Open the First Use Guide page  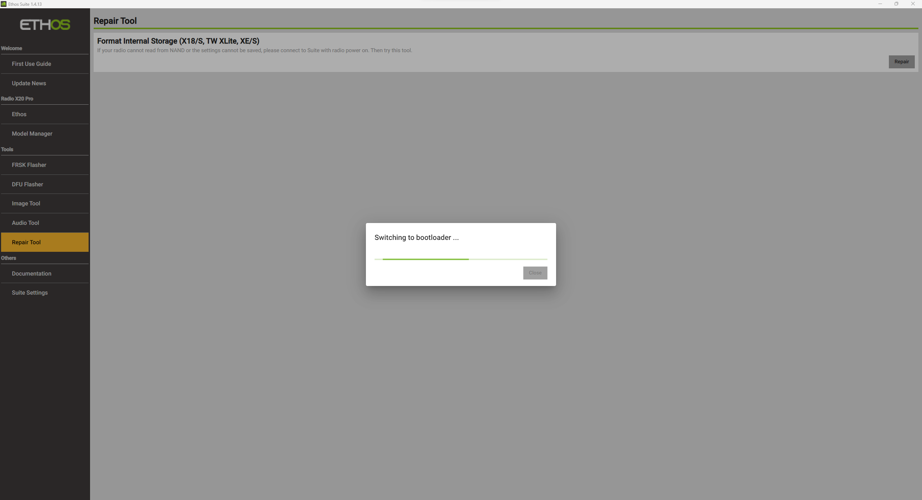tap(31, 64)
